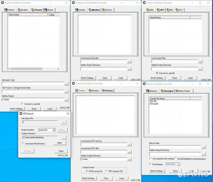Select PDS (version 10) output format

pyautogui.click(x=106, y=171)
